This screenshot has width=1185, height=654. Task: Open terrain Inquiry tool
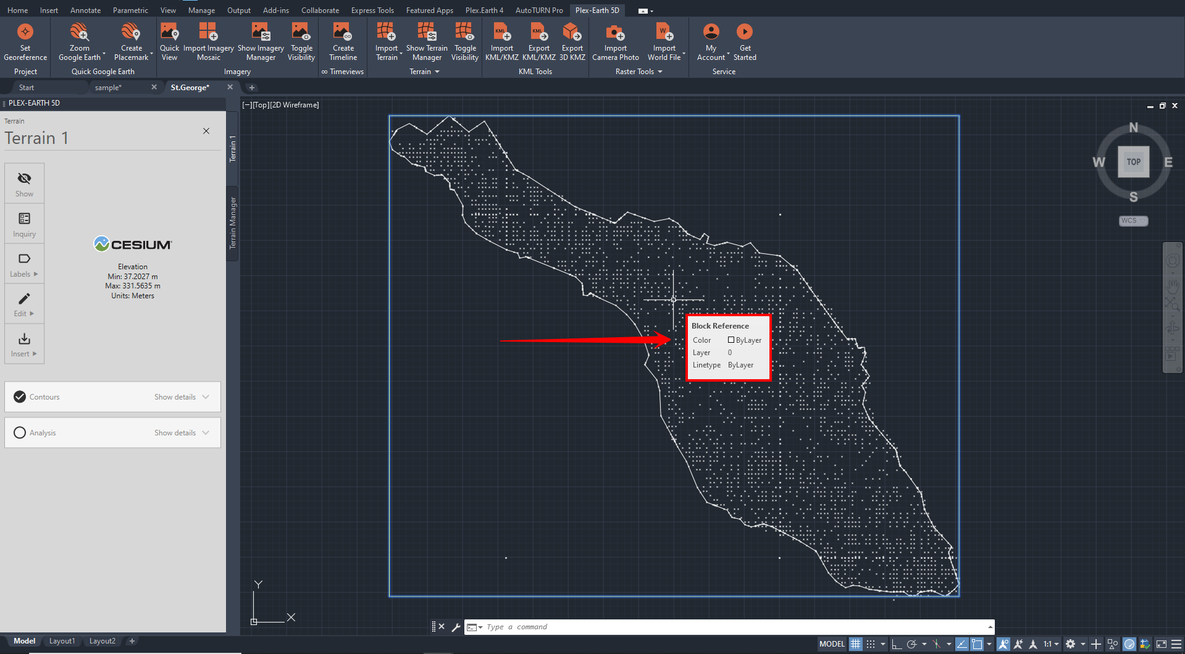pyautogui.click(x=24, y=224)
